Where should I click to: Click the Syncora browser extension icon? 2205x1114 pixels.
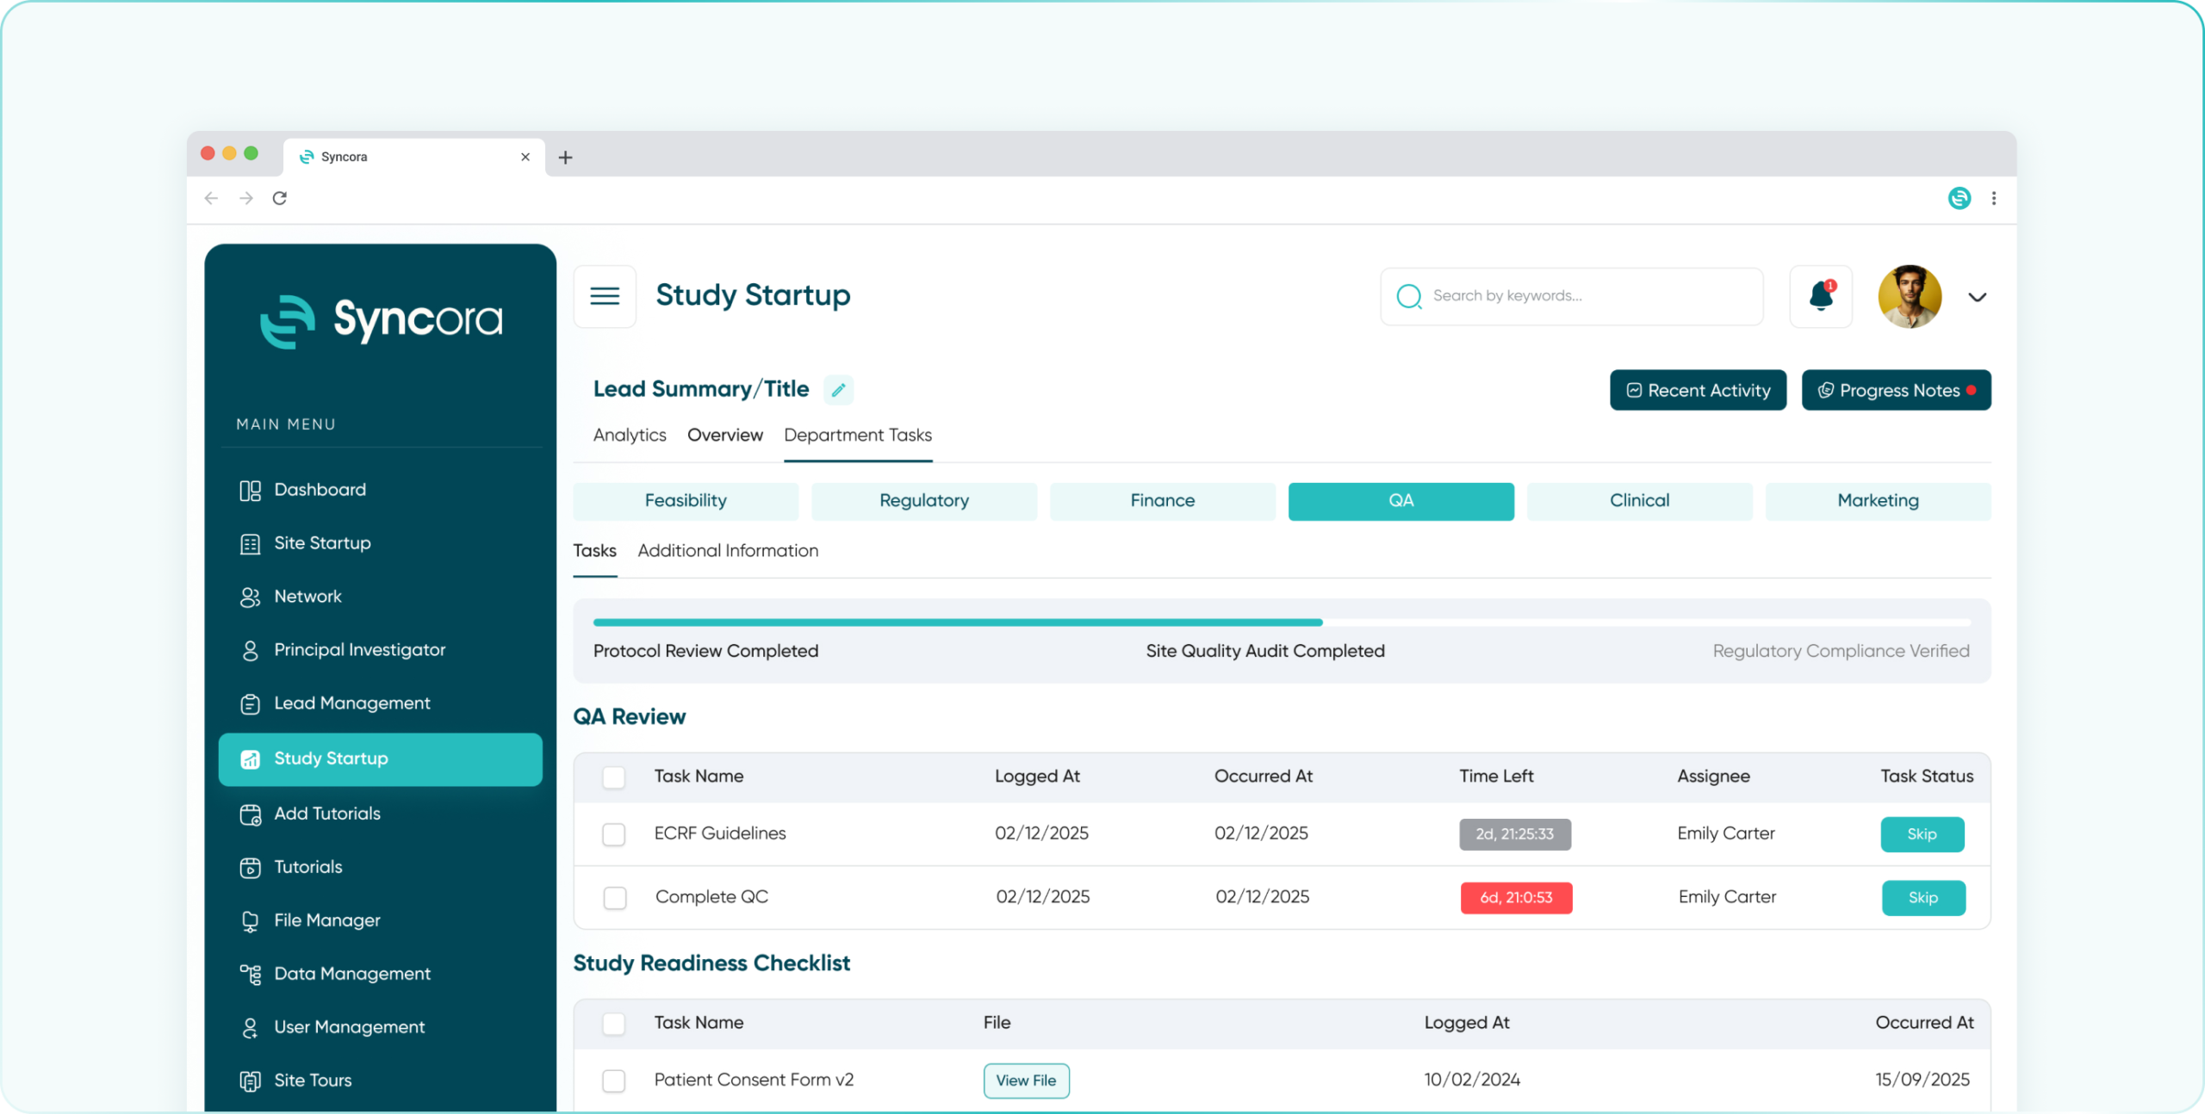tap(1960, 198)
